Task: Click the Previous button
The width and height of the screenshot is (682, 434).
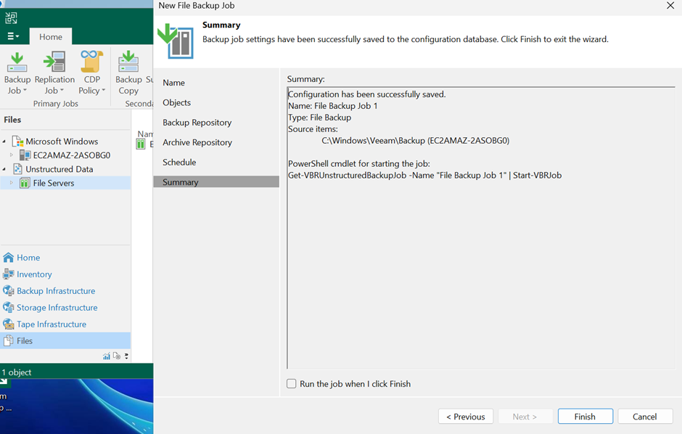Action: pyautogui.click(x=465, y=416)
